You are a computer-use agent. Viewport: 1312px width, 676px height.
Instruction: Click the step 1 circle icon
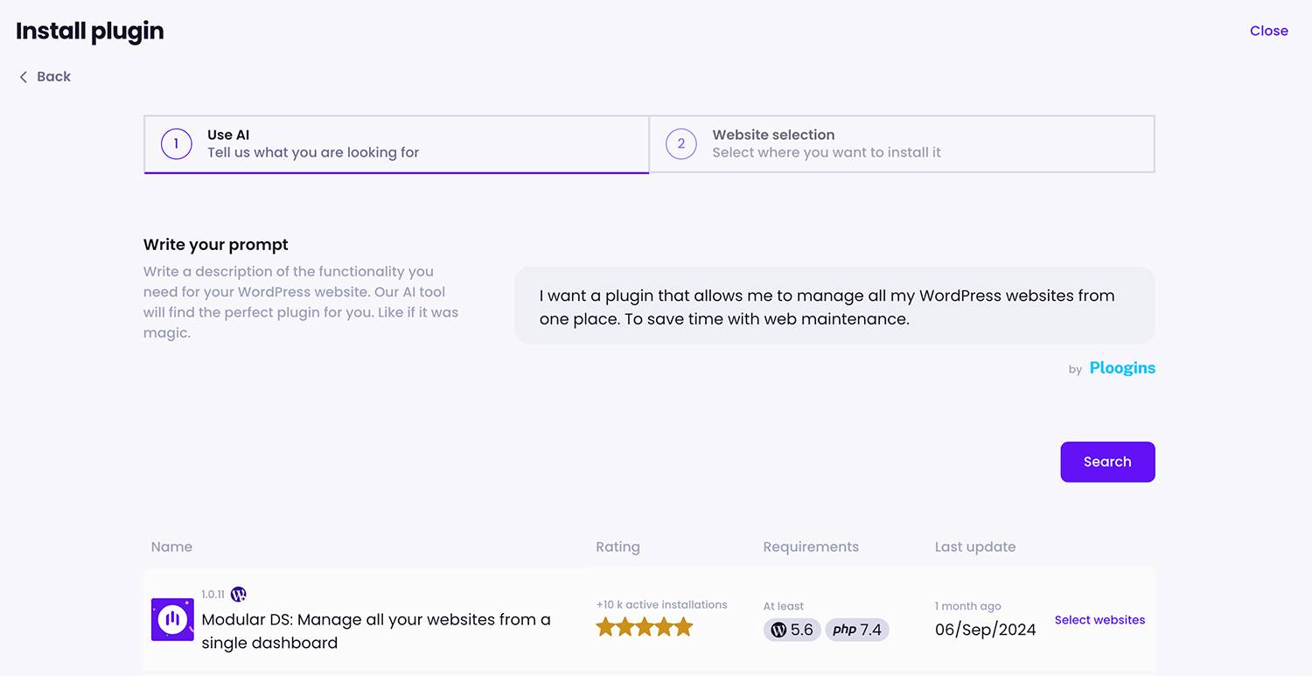pos(176,143)
